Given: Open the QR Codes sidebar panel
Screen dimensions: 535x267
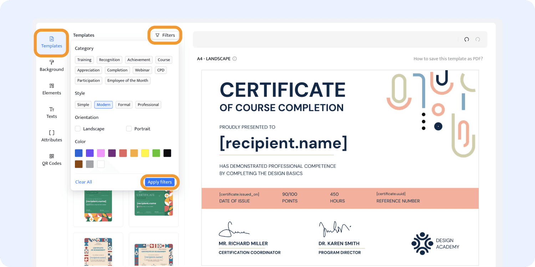Looking at the screenshot, I should tap(51, 160).
